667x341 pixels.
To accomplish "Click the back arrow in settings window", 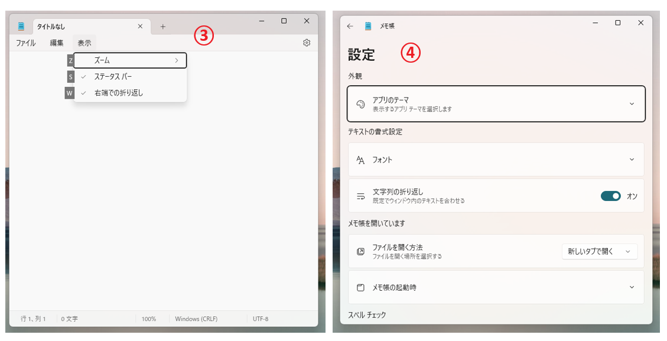I will click(x=350, y=26).
